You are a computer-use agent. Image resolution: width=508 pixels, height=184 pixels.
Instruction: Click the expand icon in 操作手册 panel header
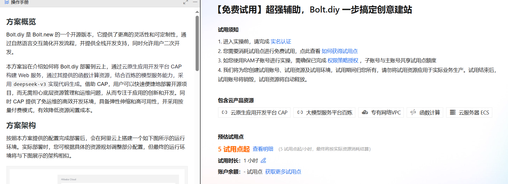(x=185, y=2)
